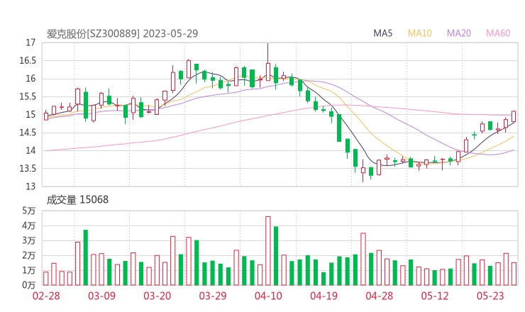Click the 04-28 date axis label
Screen dimensions: 525x312
380,296
